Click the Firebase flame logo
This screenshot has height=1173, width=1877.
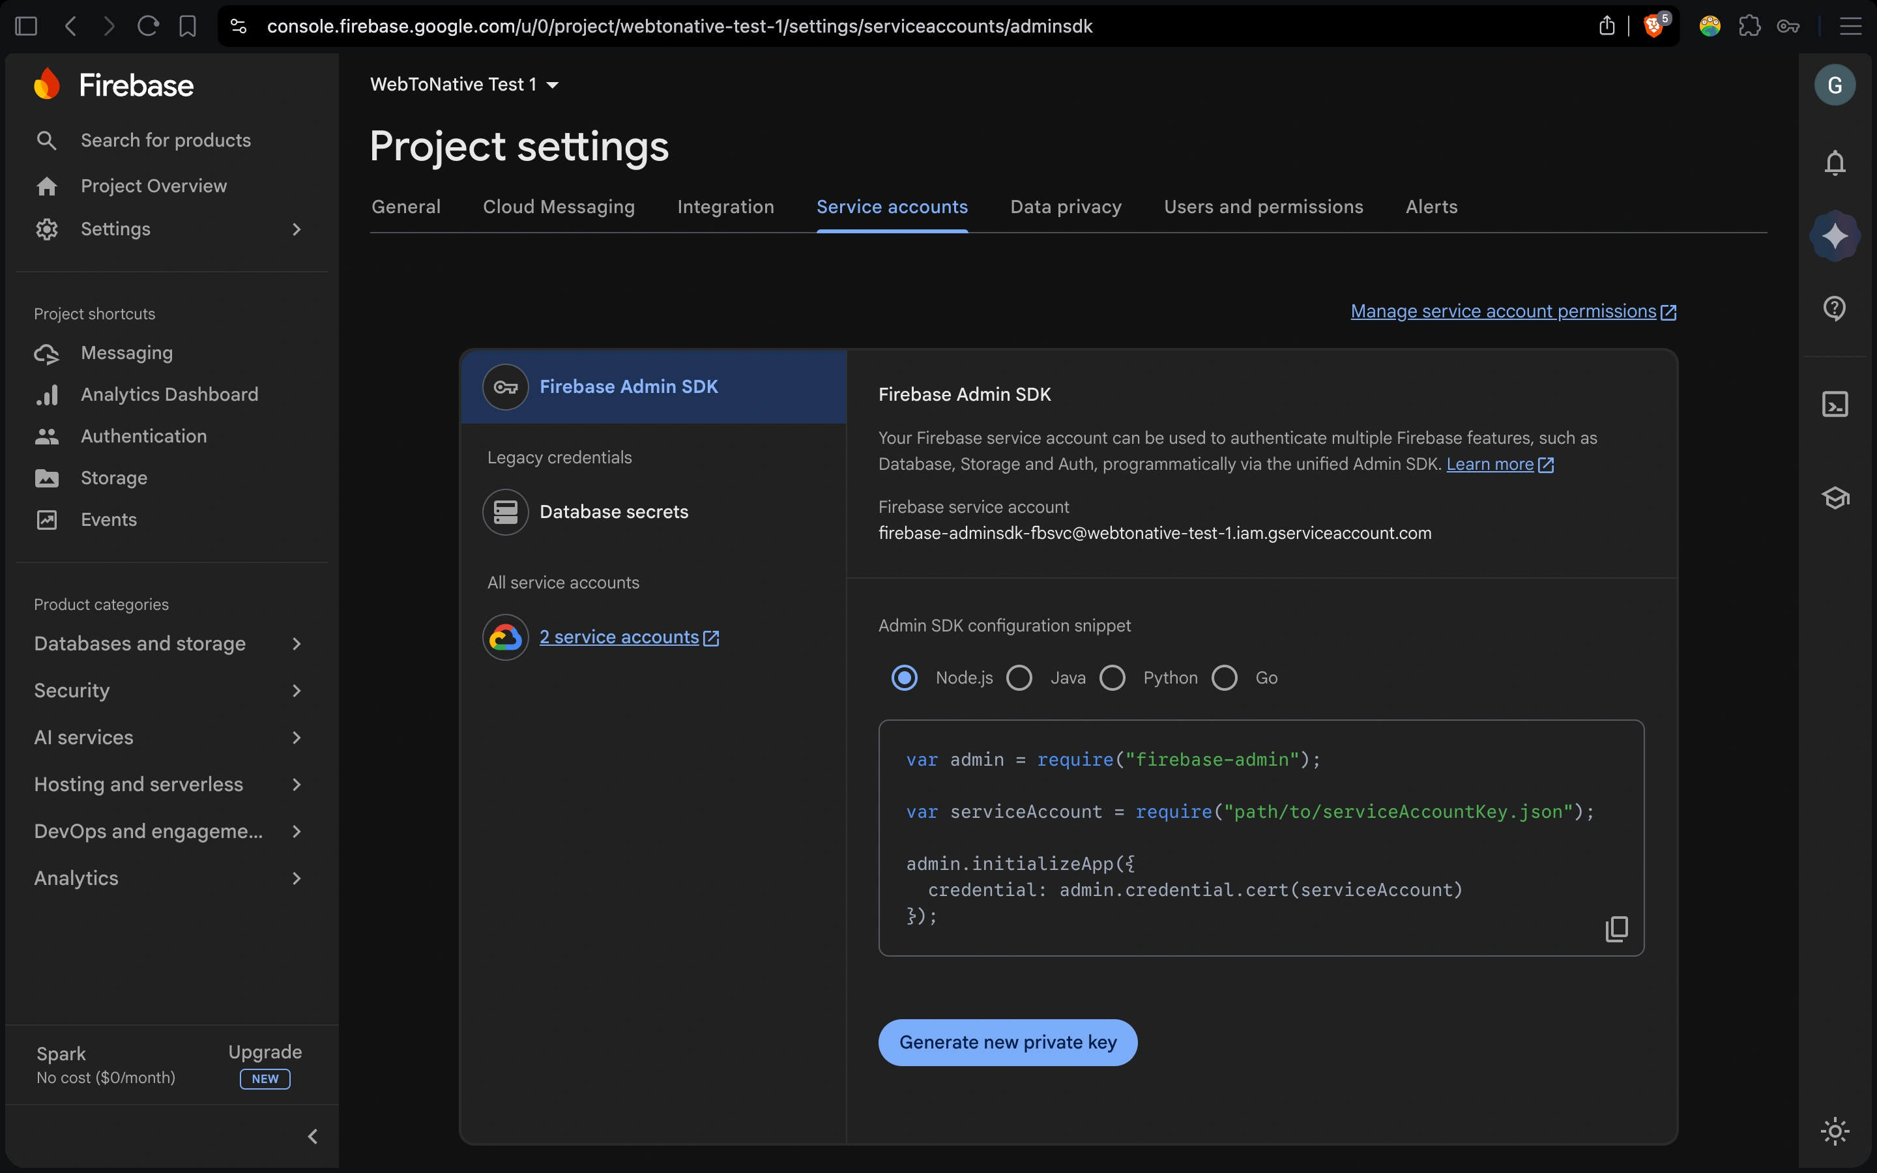[48, 85]
